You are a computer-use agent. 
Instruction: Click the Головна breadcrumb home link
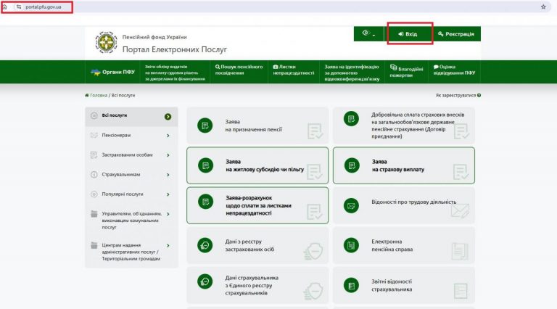pos(97,95)
